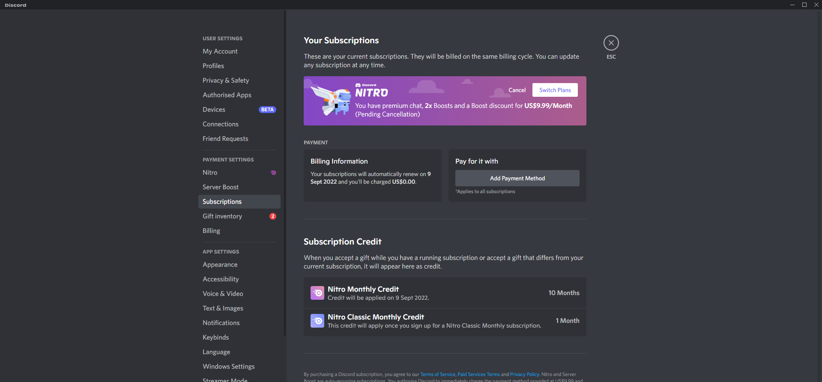The image size is (822, 382).
Task: Open the Paid Services Terms link
Action: (478, 374)
